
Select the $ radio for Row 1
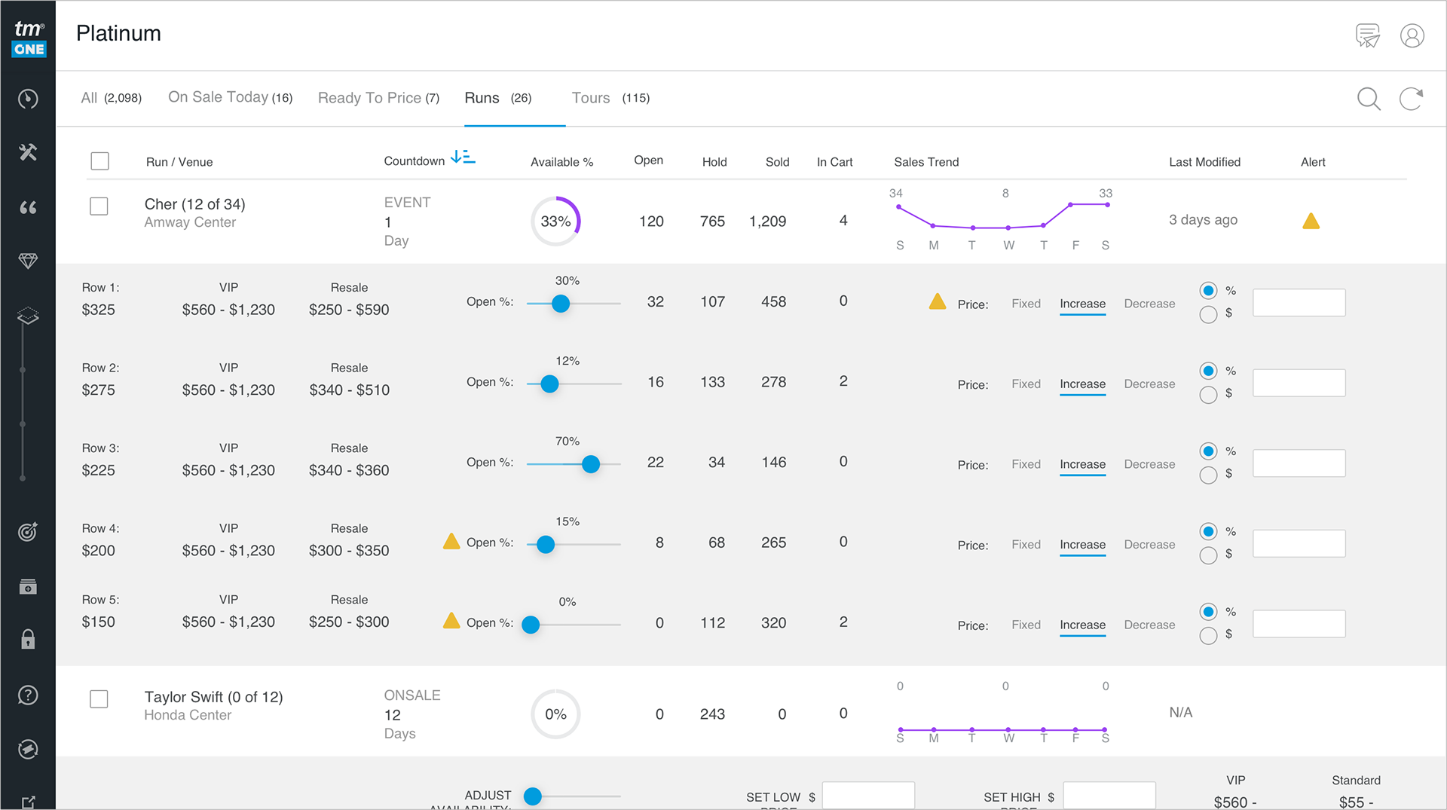tap(1209, 314)
